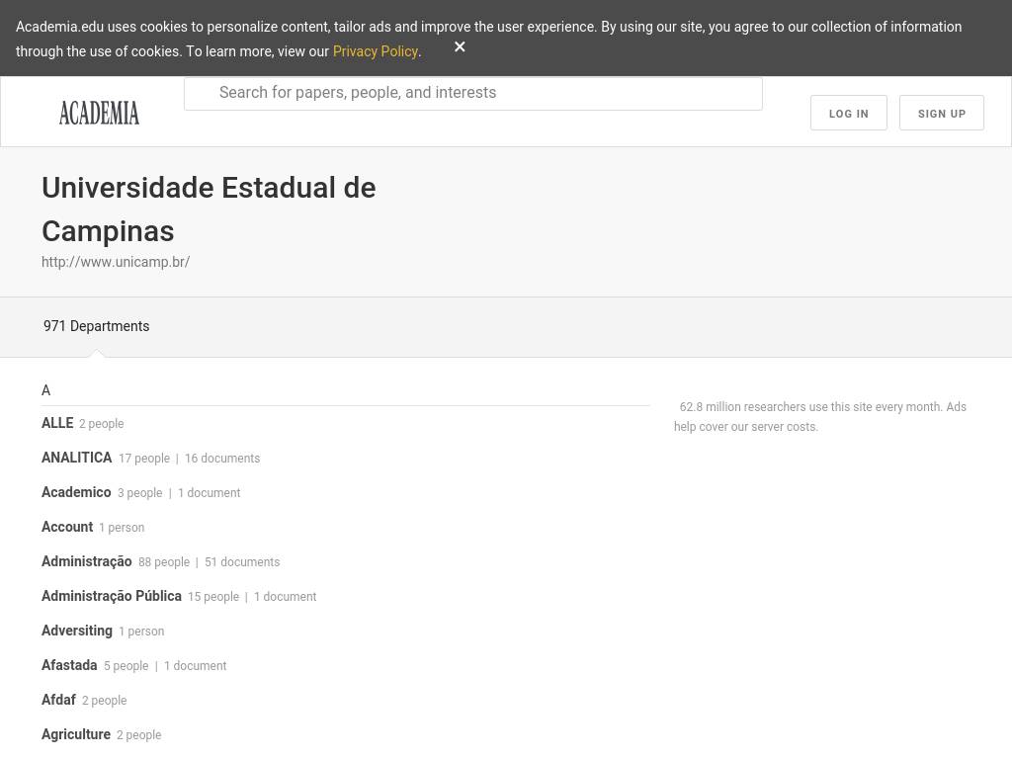
Task: Click the search papers input field
Action: point(474,93)
